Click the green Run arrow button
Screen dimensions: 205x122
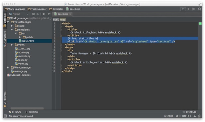tap(189, 9)
